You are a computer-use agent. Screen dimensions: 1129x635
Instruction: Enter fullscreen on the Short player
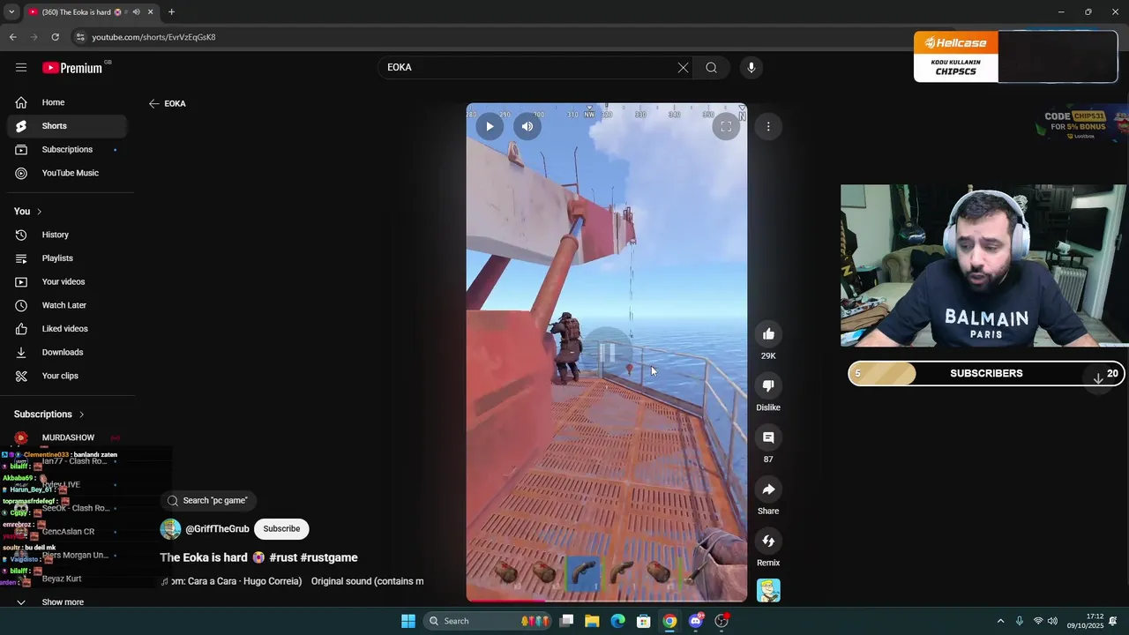pyautogui.click(x=726, y=126)
